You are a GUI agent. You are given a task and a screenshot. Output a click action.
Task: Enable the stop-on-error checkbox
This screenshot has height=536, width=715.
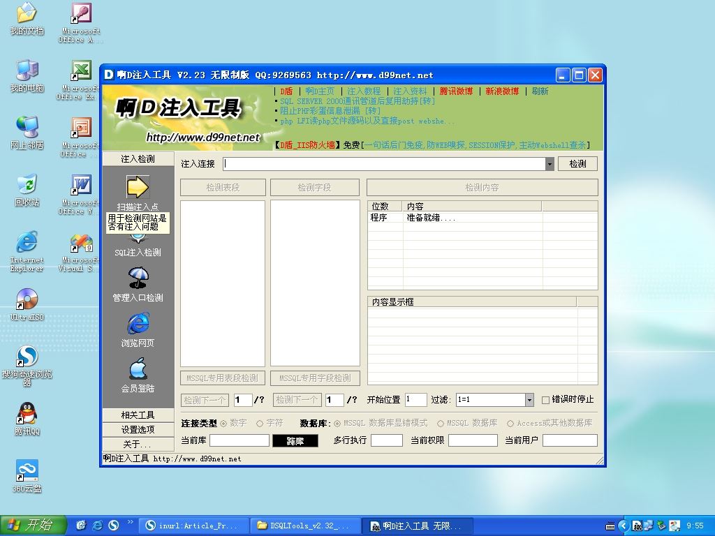click(x=545, y=400)
